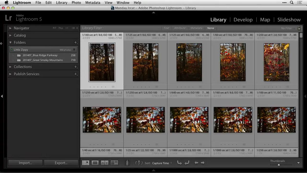
Task: Open Compare view (X|Y) icon
Action: (x=105, y=163)
